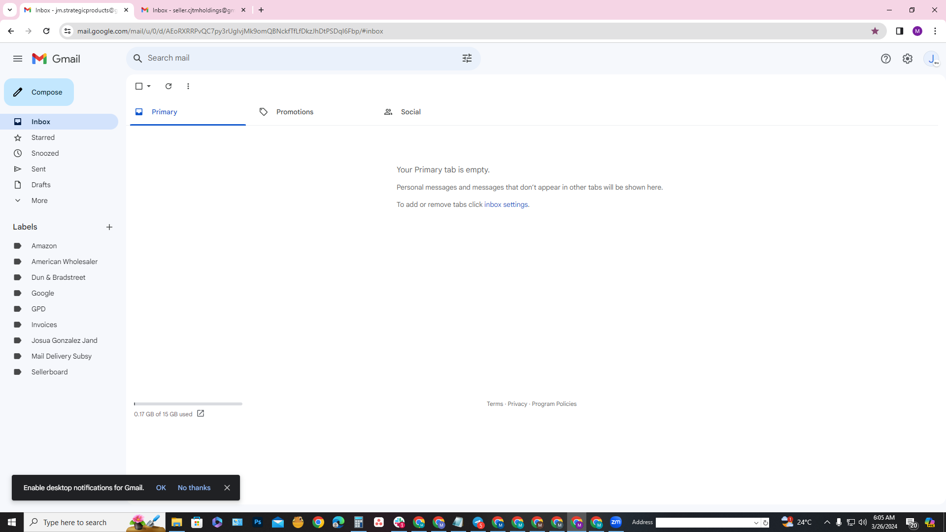
Task: Click the storage usage progress bar
Action: click(188, 404)
